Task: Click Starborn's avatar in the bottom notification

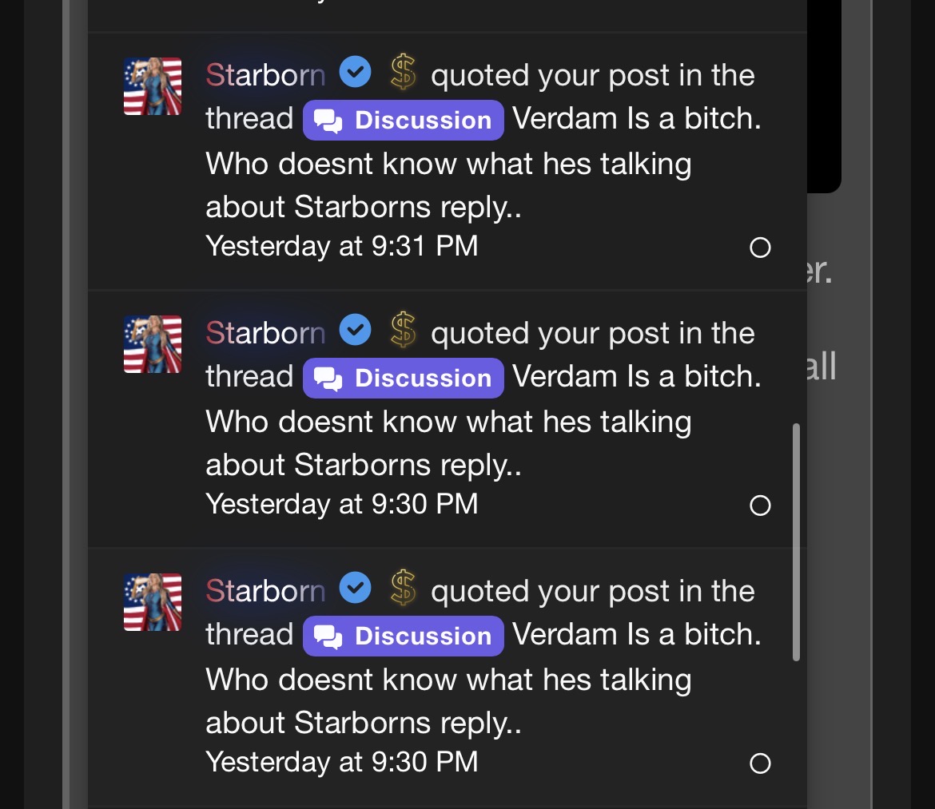Action: tap(153, 602)
